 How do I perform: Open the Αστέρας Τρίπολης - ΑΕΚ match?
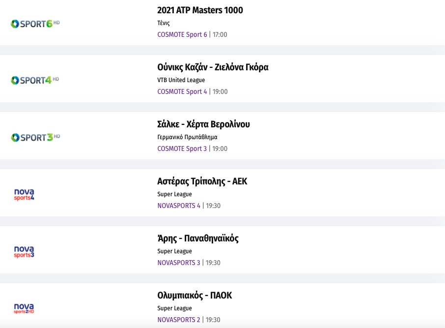pyautogui.click(x=202, y=181)
